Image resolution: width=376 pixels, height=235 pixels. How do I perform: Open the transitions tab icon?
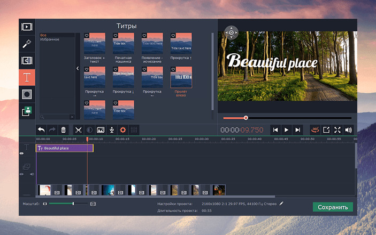(x=27, y=61)
